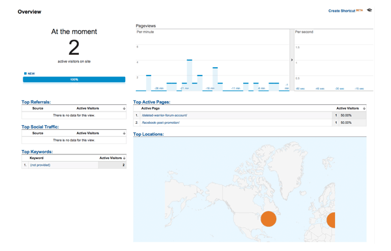The image size is (391, 251).
Task: Click the -21 min axis label
Action: (184, 88)
